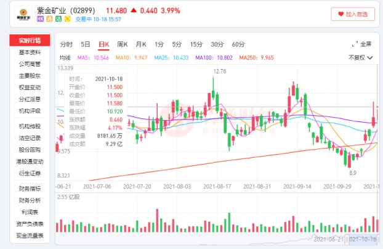383x249 pixels.
Task: Go to 现金流量表 in the sidebar
Action: [29, 235]
